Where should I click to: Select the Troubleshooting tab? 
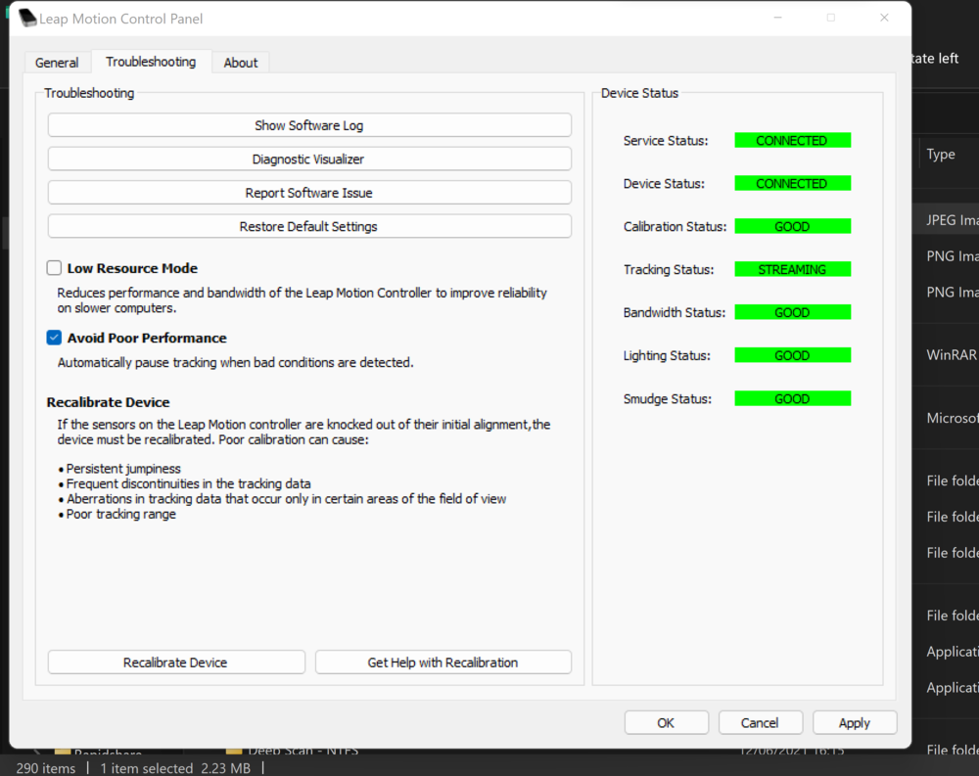click(x=151, y=62)
